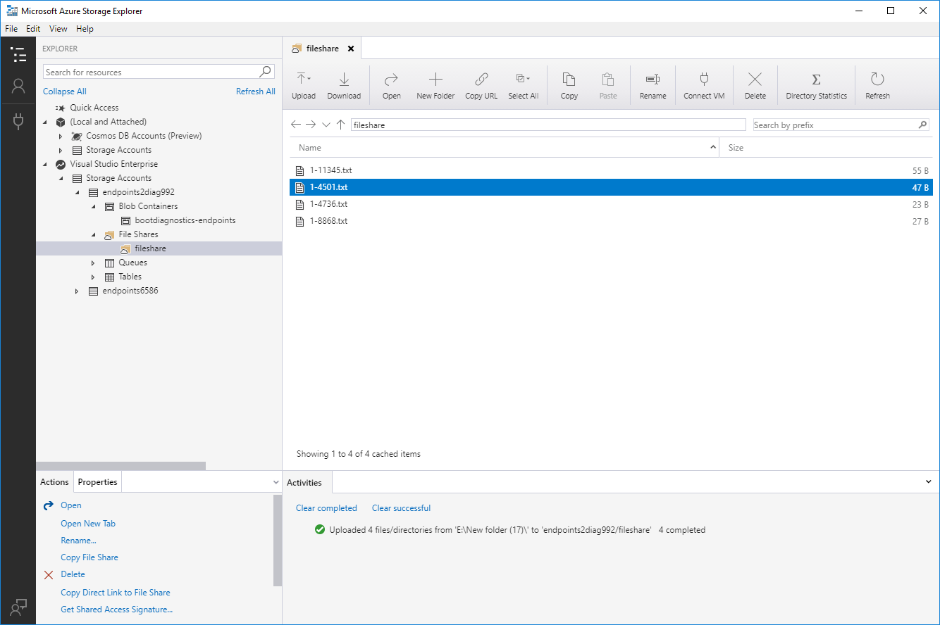Expand the Queues node
Viewport: 940px width, 625px height.
[x=93, y=263]
